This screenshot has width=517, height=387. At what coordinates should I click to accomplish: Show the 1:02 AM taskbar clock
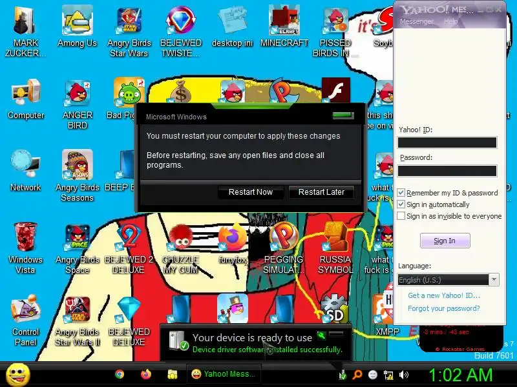[460, 375]
